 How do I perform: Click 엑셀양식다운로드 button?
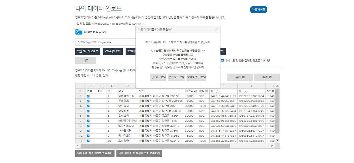click(x=88, y=51)
